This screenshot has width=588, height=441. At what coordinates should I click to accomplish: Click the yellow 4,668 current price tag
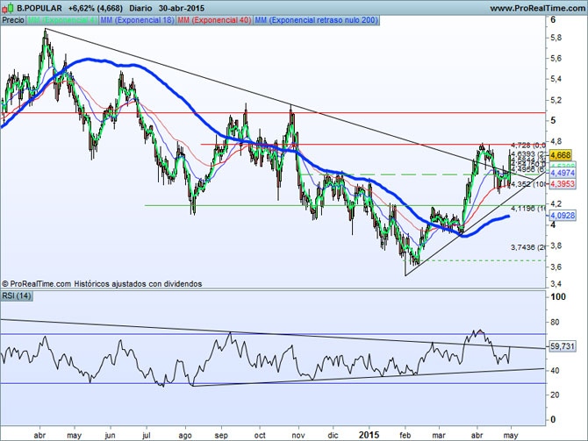pyautogui.click(x=560, y=154)
